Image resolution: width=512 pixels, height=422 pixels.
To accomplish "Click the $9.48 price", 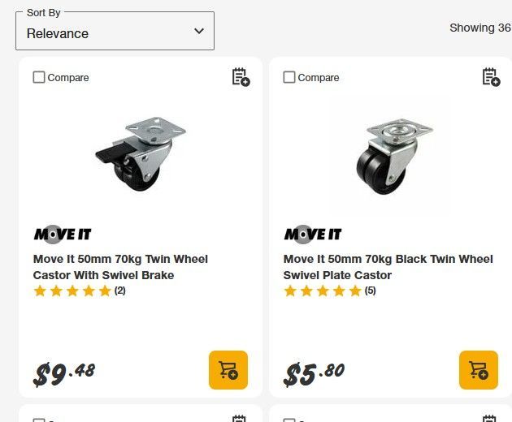I will [x=65, y=374].
